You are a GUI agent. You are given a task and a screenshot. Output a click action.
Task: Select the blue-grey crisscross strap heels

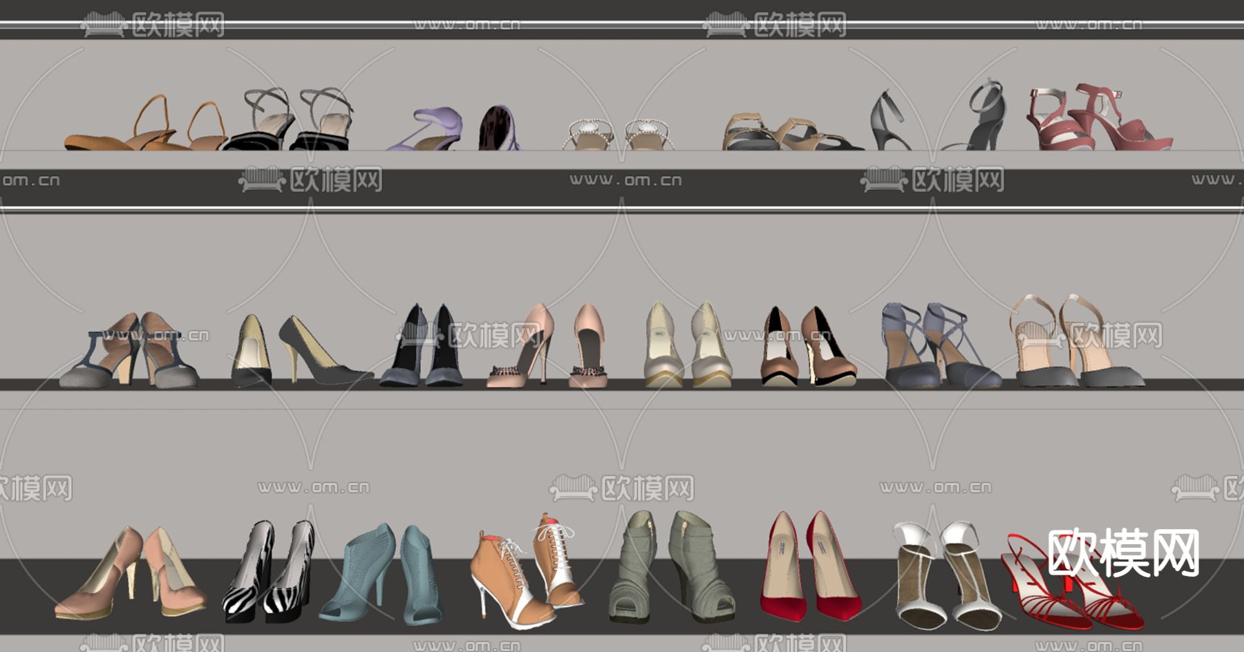(x=941, y=345)
